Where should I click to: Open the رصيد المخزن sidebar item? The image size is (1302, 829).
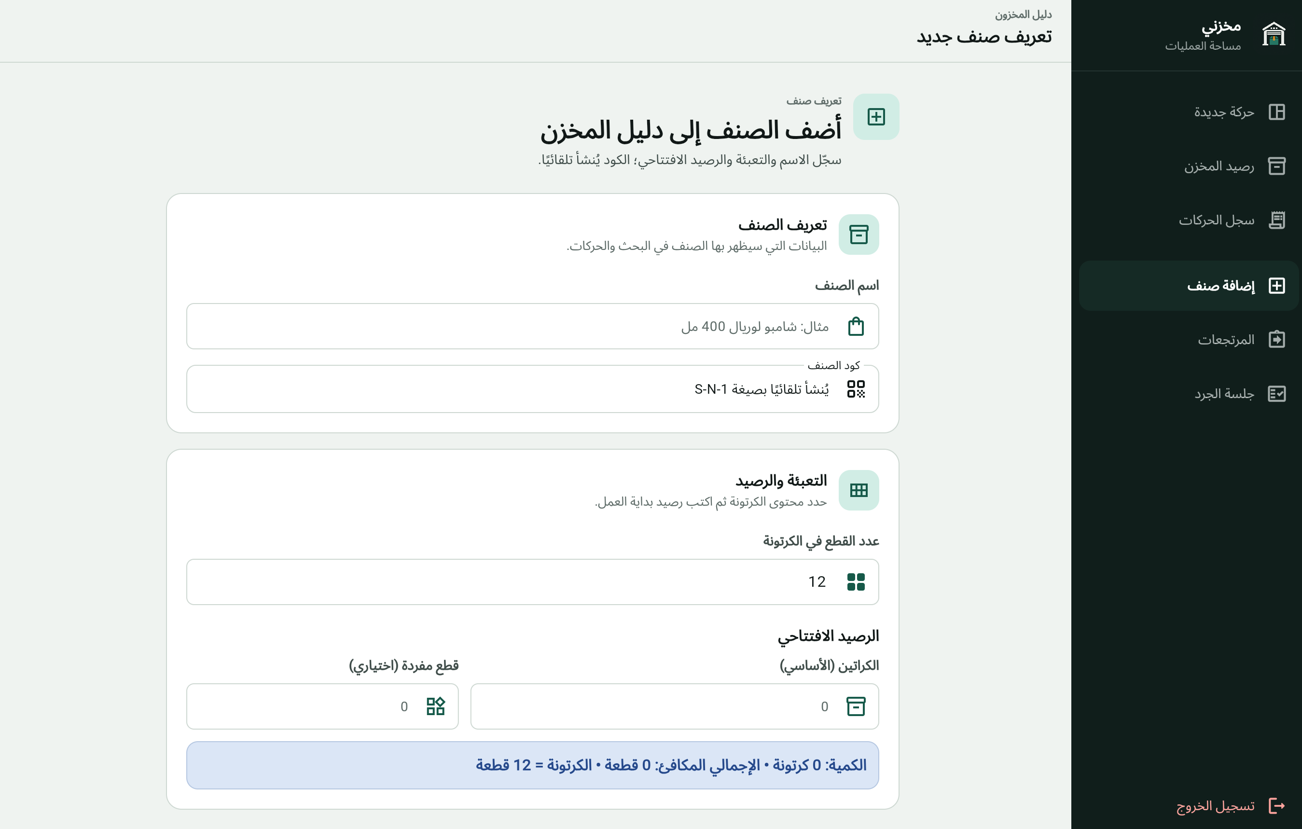click(x=1188, y=166)
